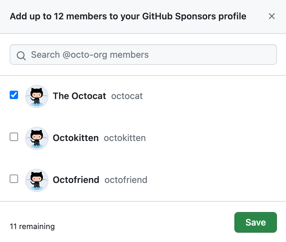Click the Octofriend display name
The width and height of the screenshot is (286, 242).
click(x=76, y=180)
